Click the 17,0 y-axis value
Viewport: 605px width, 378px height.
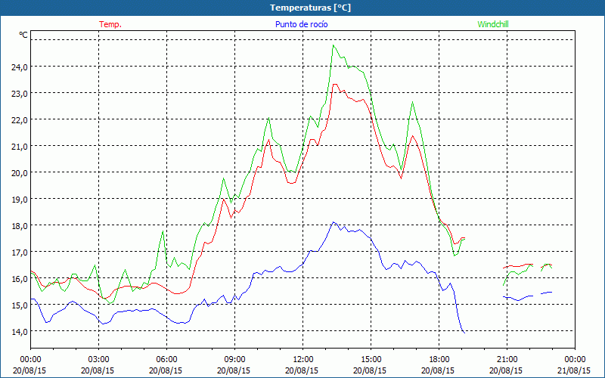tap(20, 253)
